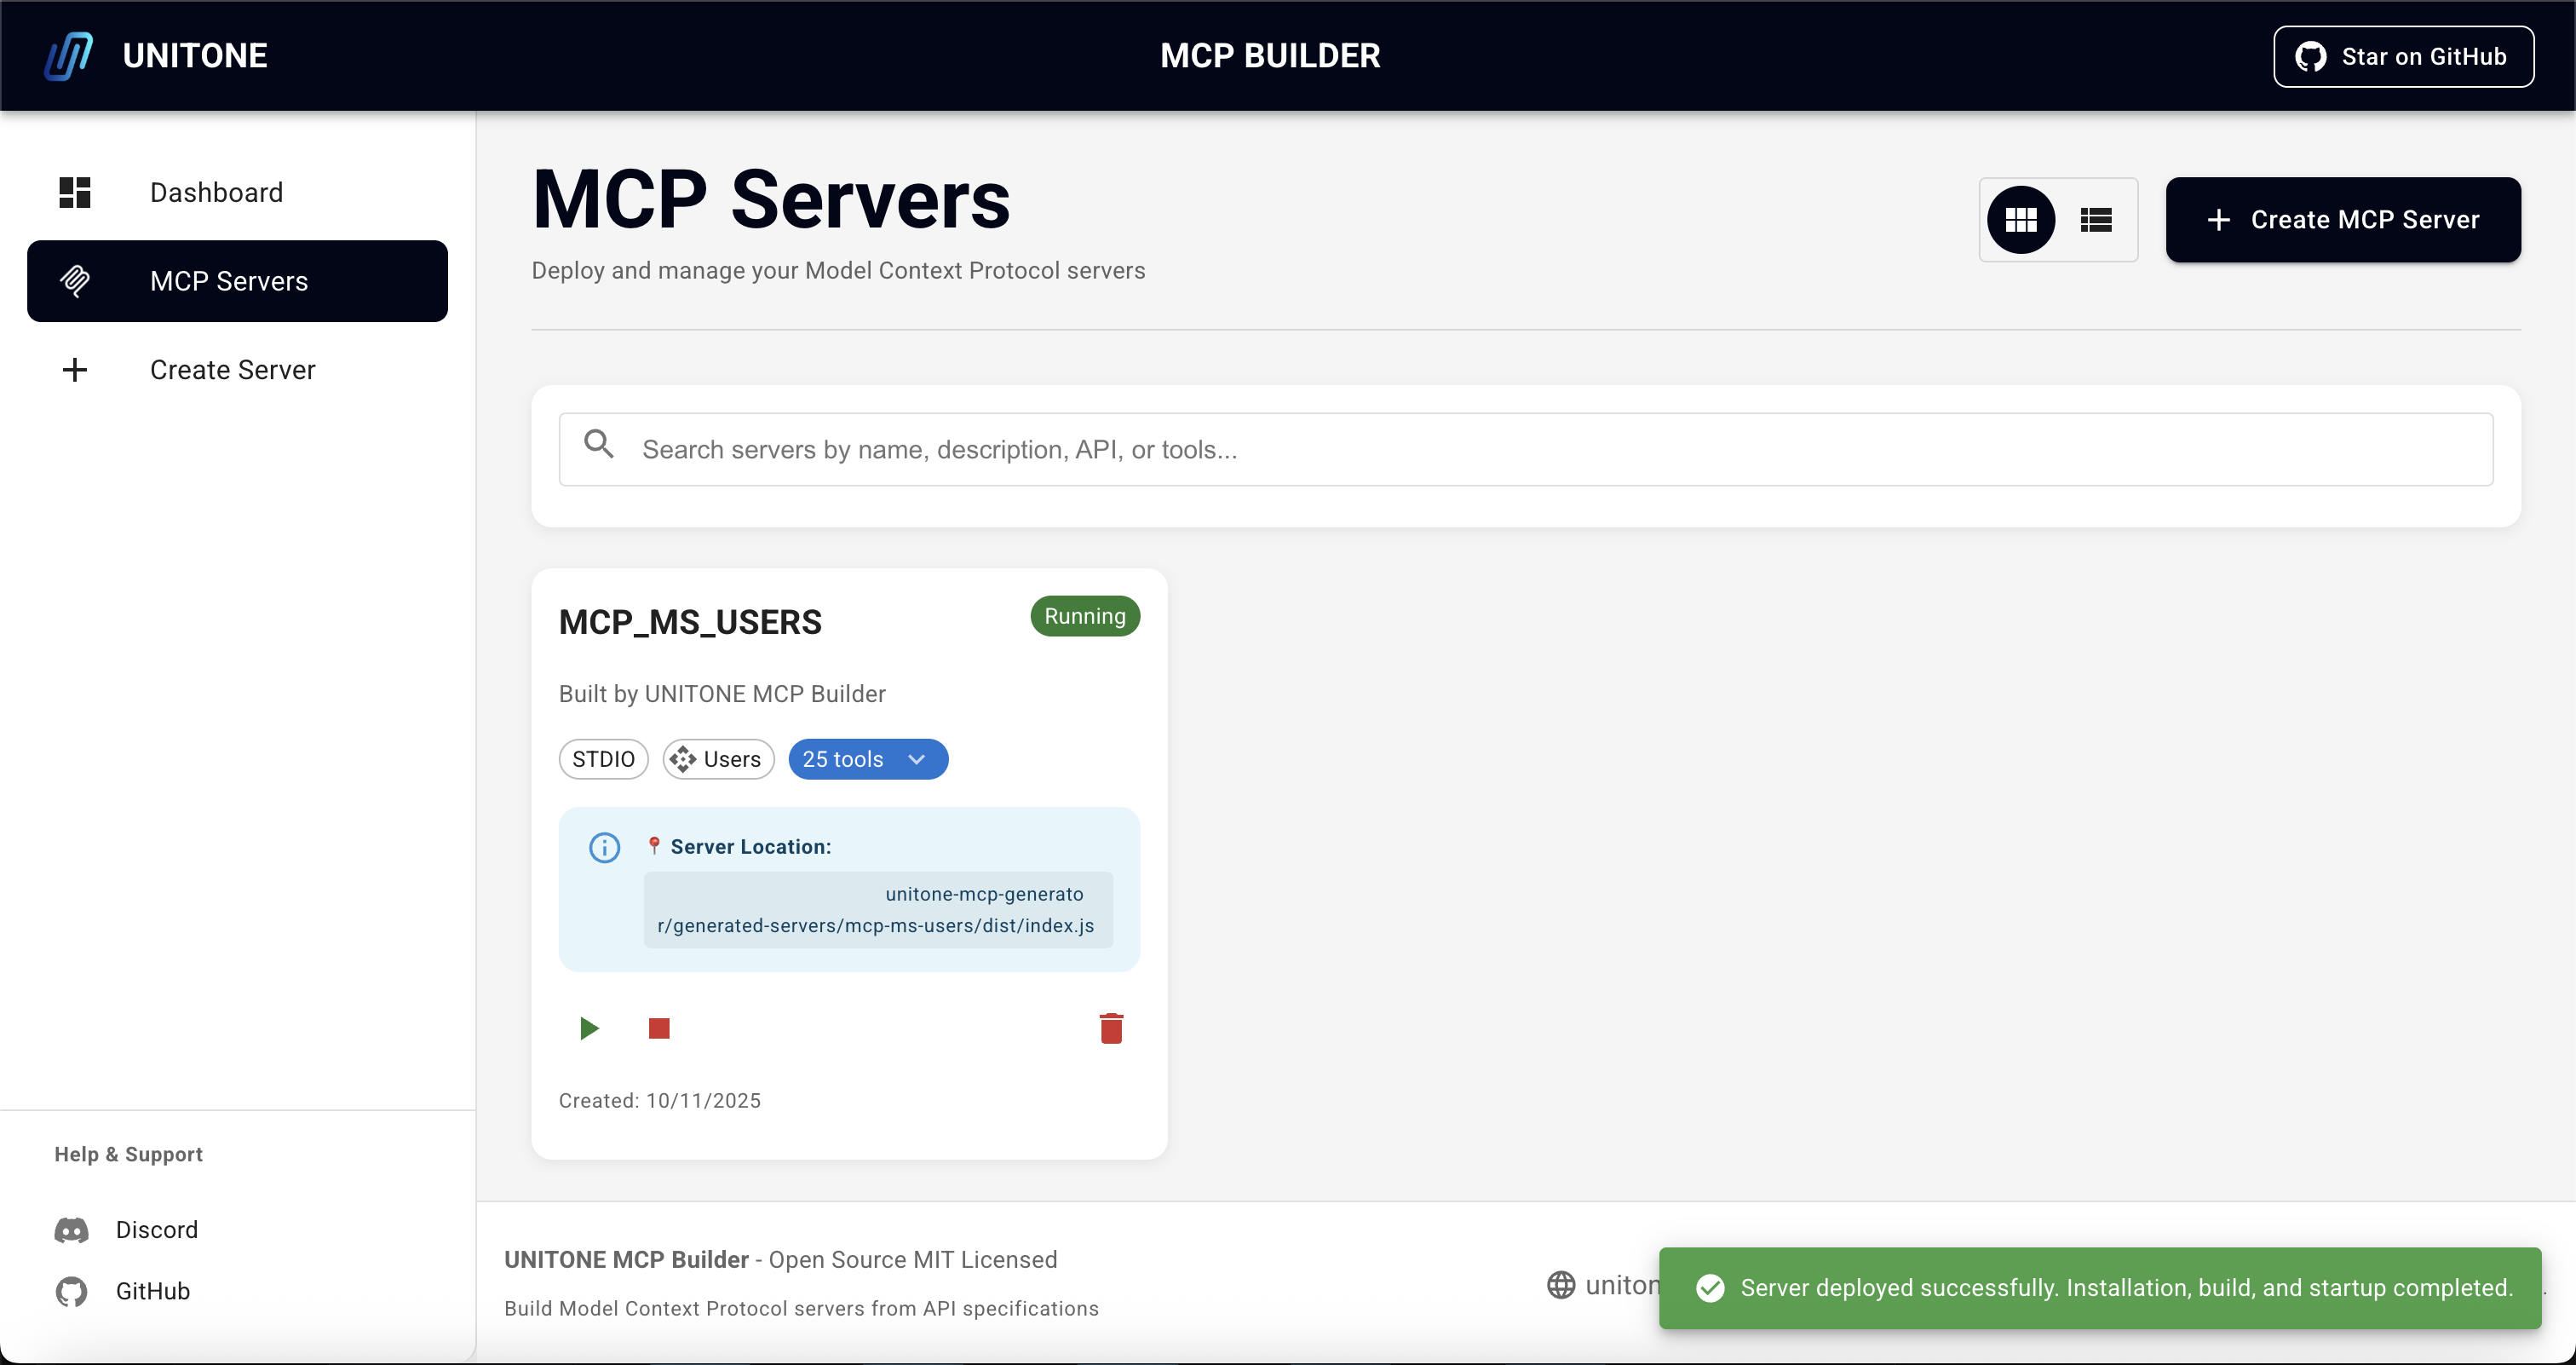The image size is (2576, 1365).
Task: Click the Created: 10/11/2025 text
Action: point(660,1100)
